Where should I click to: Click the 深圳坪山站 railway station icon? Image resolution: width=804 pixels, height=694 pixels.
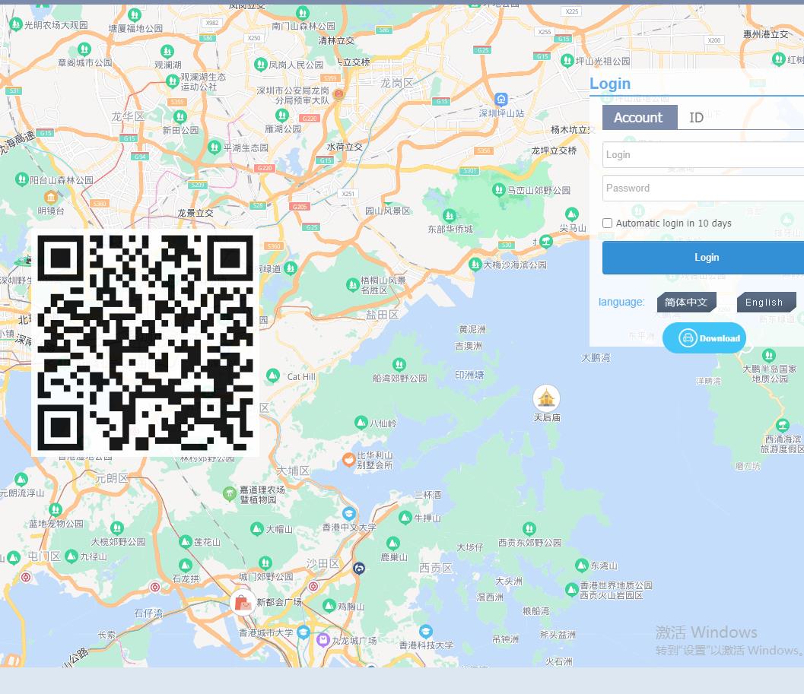501,99
